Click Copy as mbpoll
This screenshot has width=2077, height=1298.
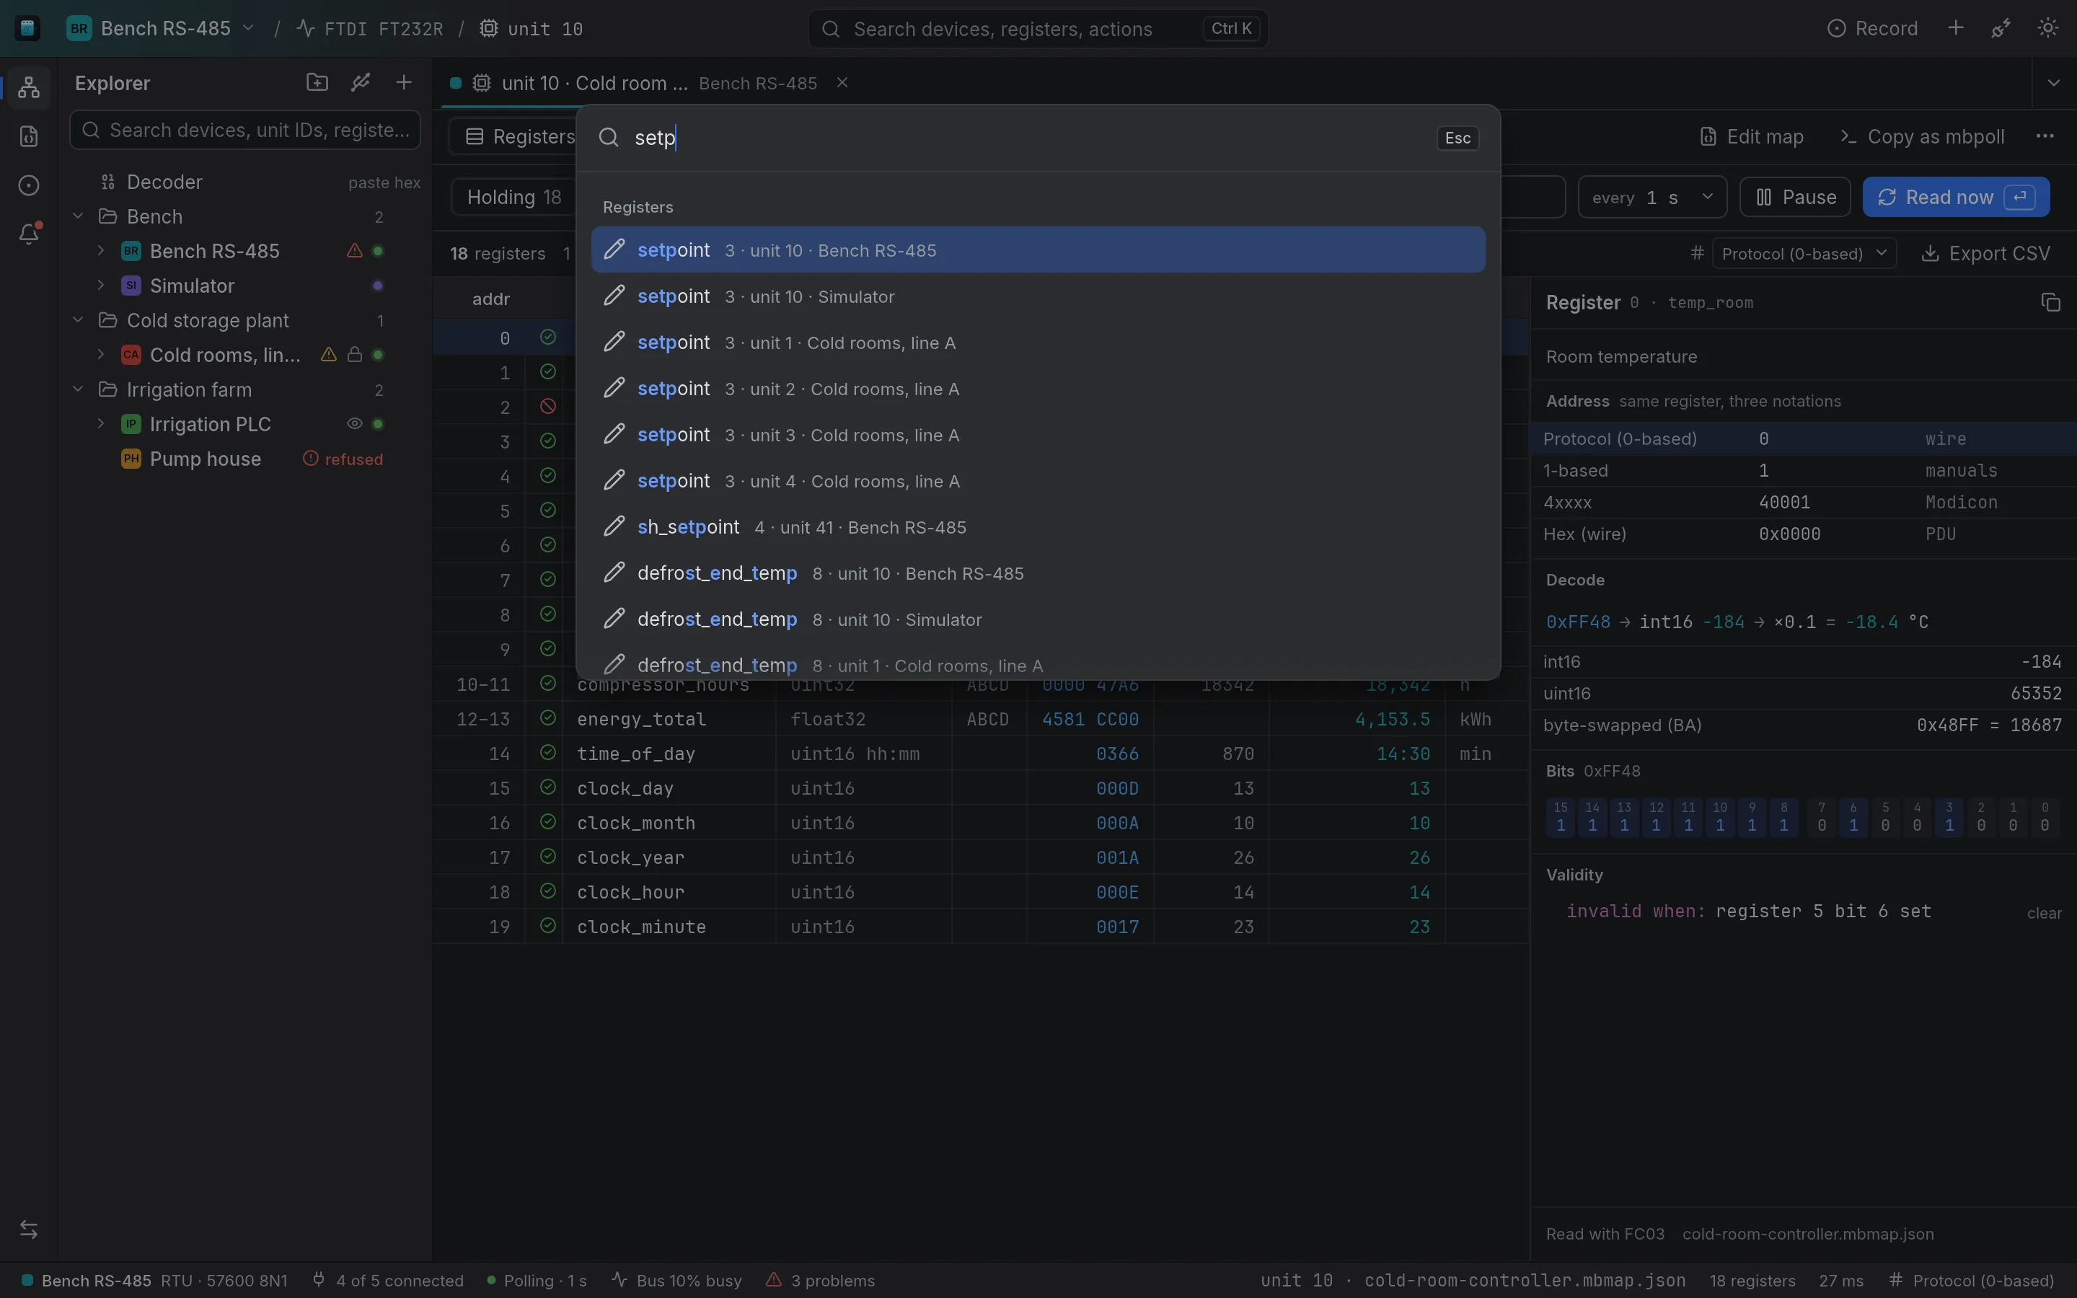[1923, 136]
